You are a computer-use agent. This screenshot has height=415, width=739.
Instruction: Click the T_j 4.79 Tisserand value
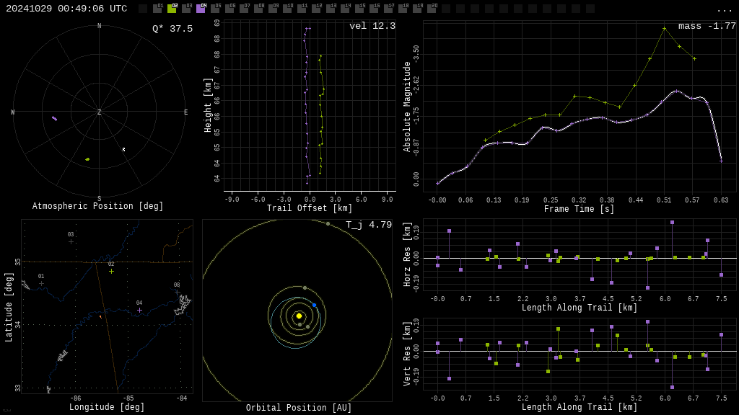click(368, 225)
